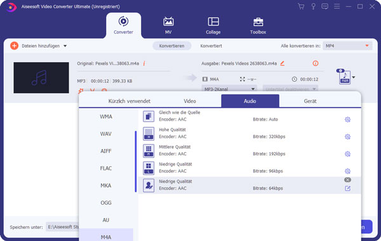Expand the Dateien hinzufügen dropdown arrow
Image resolution: width=381 pixels, height=241 pixels.
coord(65,46)
